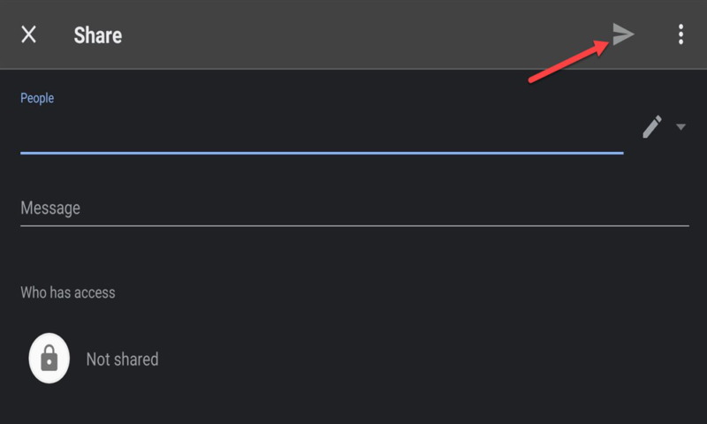Viewport: 707px width, 424px height.
Task: Click the gray underline beneath Message
Action: coord(353,225)
